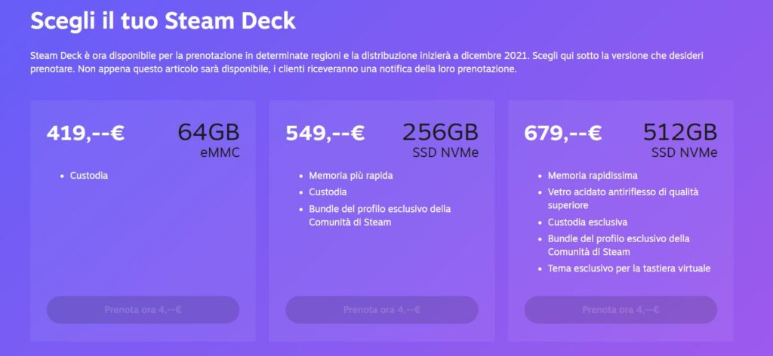773x356 pixels.
Task: Click the 64GB storage label
Action: point(208,133)
